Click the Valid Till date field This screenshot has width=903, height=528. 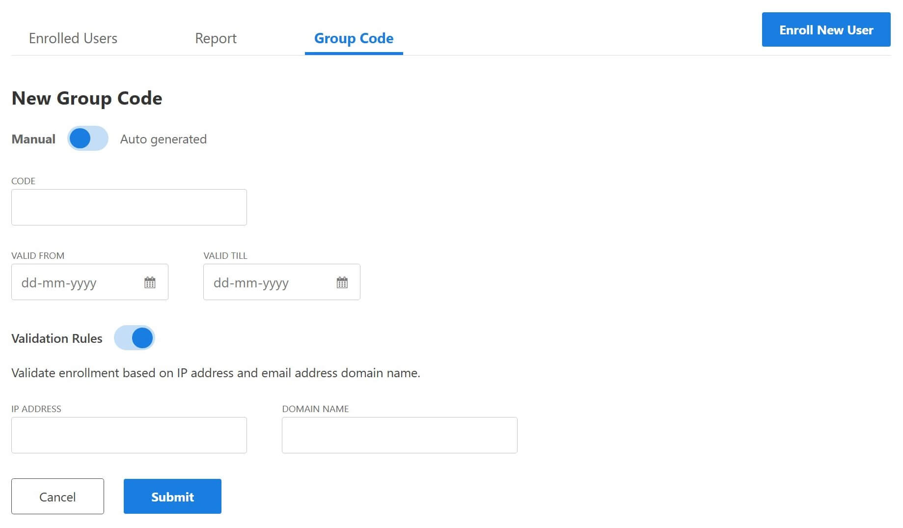(265, 282)
